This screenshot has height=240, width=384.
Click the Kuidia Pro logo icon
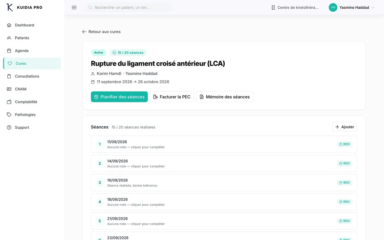10,7
